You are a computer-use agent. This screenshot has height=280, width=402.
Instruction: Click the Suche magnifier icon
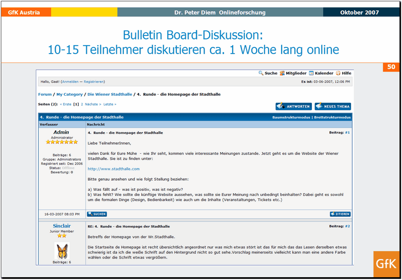261,73
